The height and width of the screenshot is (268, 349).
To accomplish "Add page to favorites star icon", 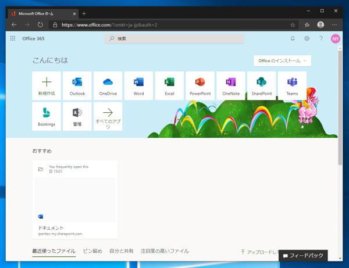I will point(293,25).
